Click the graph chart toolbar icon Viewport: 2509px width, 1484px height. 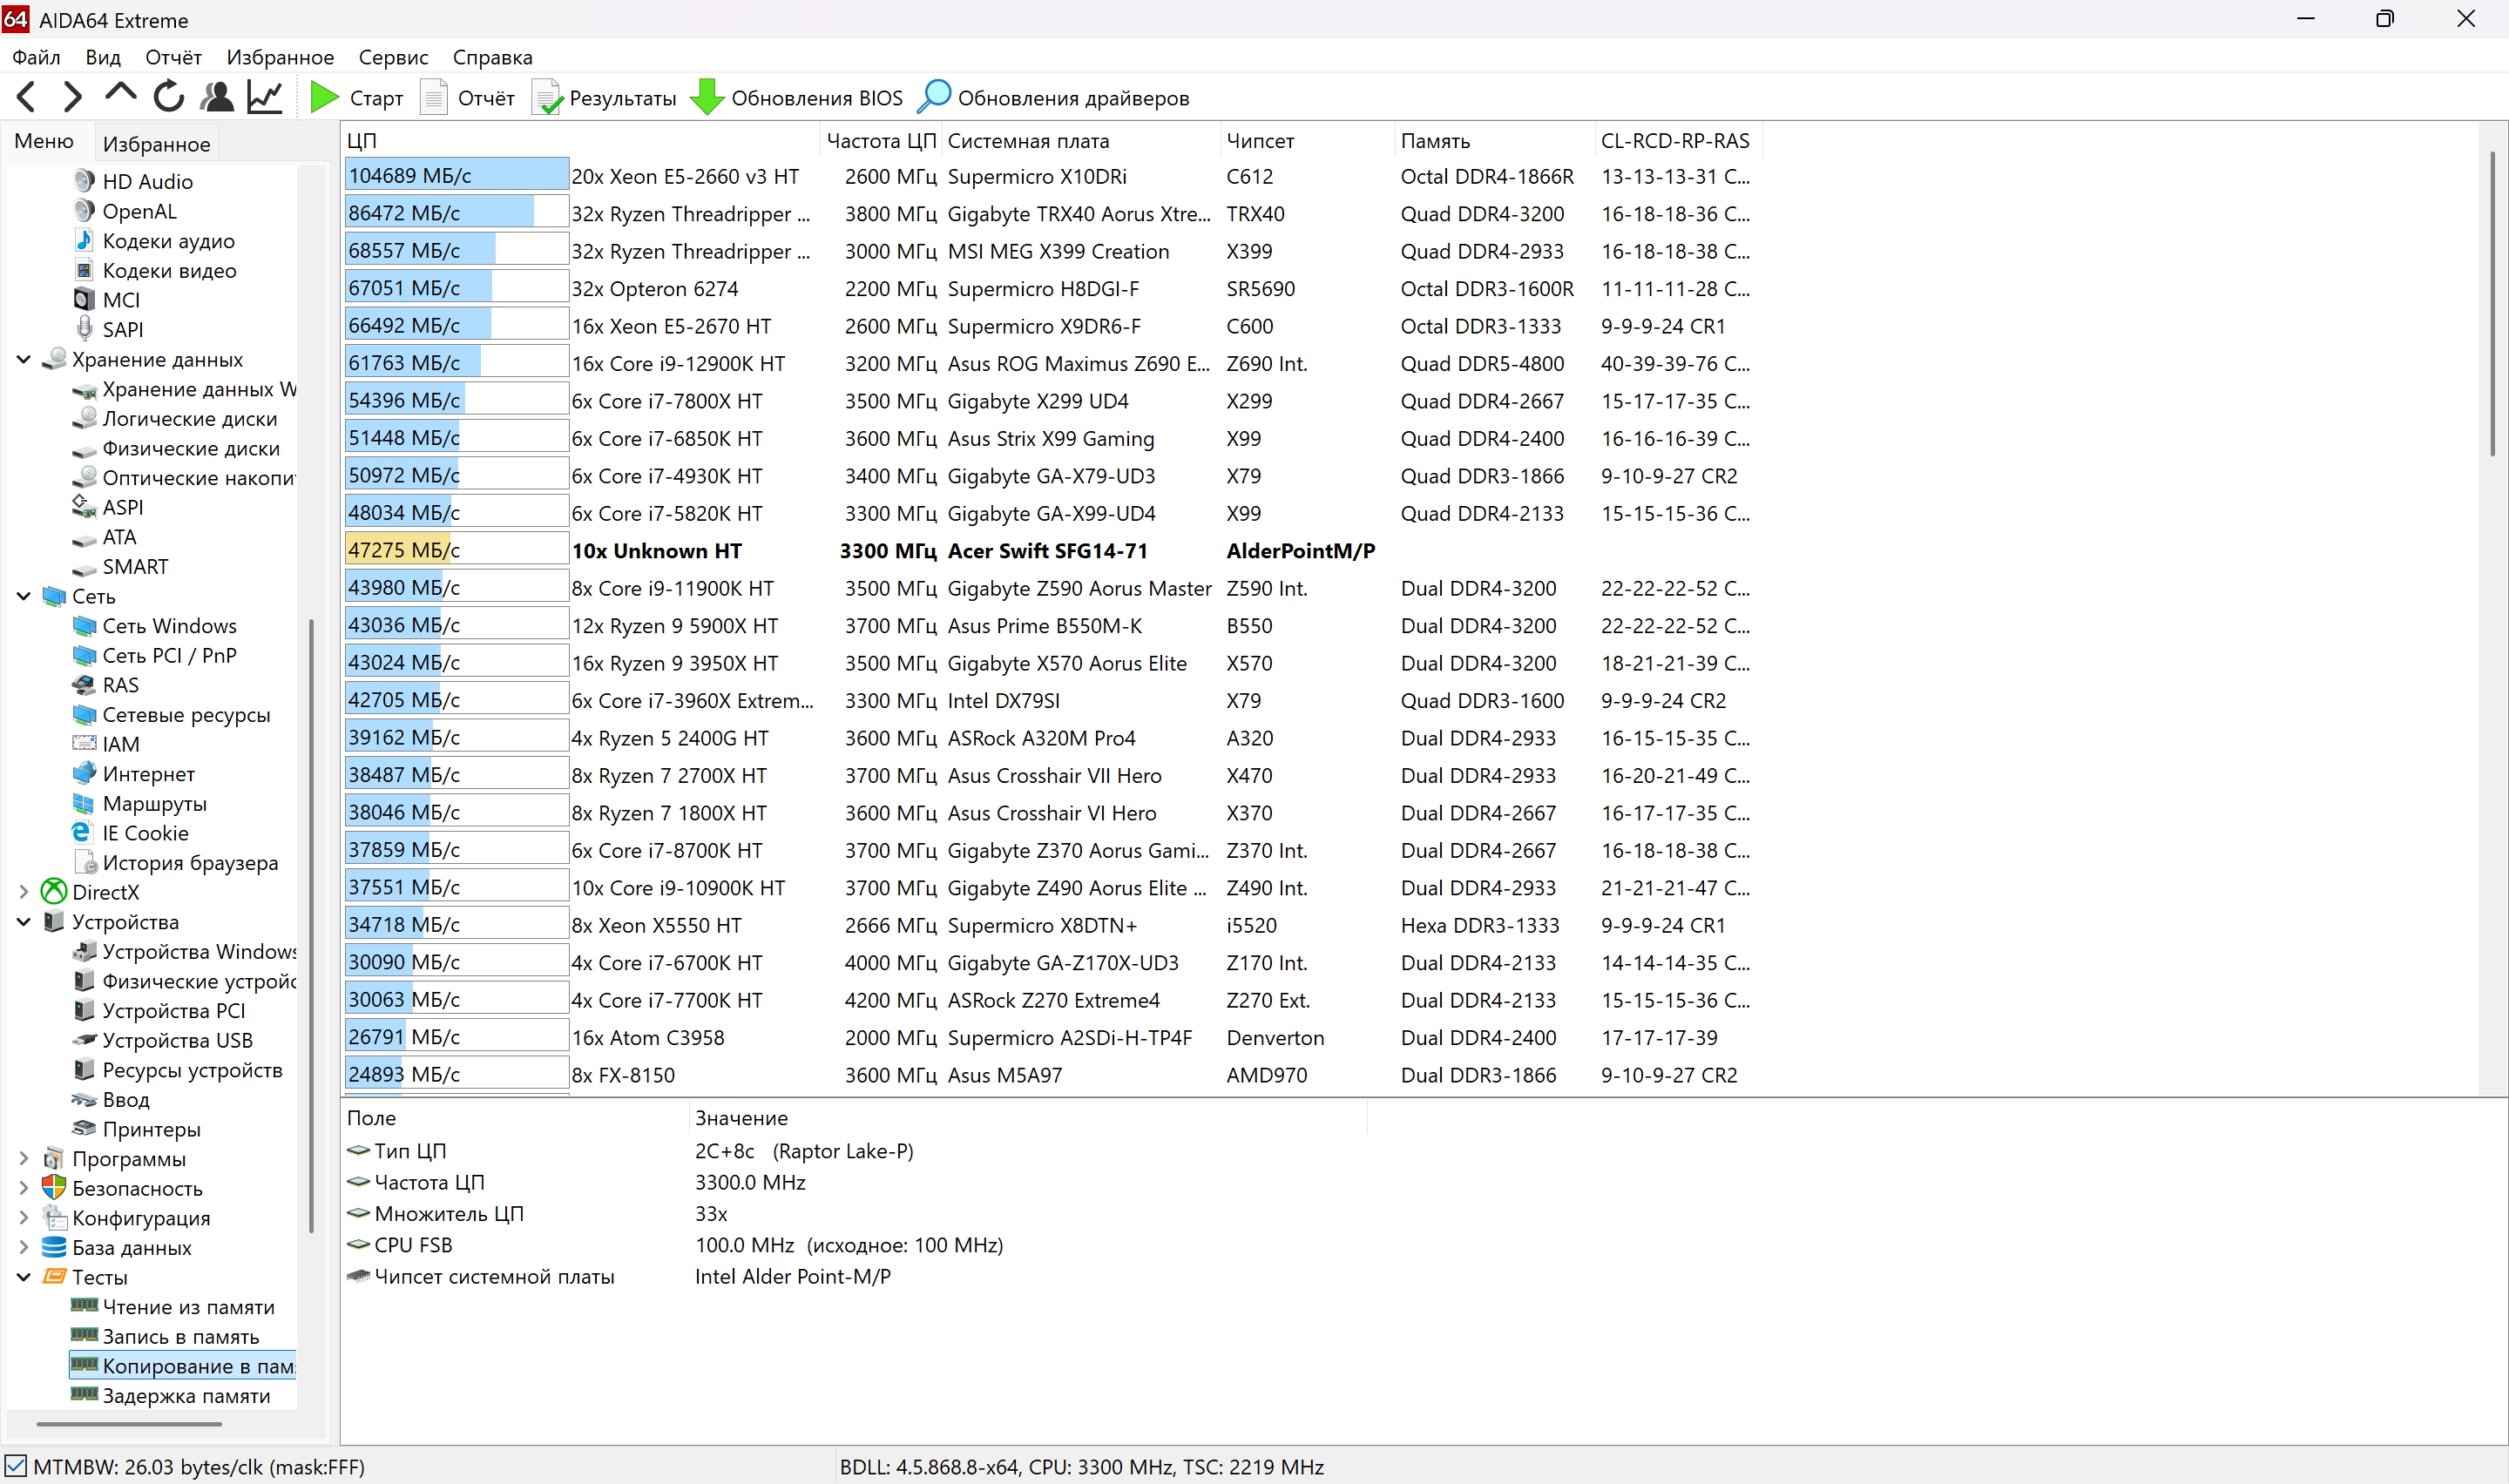(x=265, y=97)
